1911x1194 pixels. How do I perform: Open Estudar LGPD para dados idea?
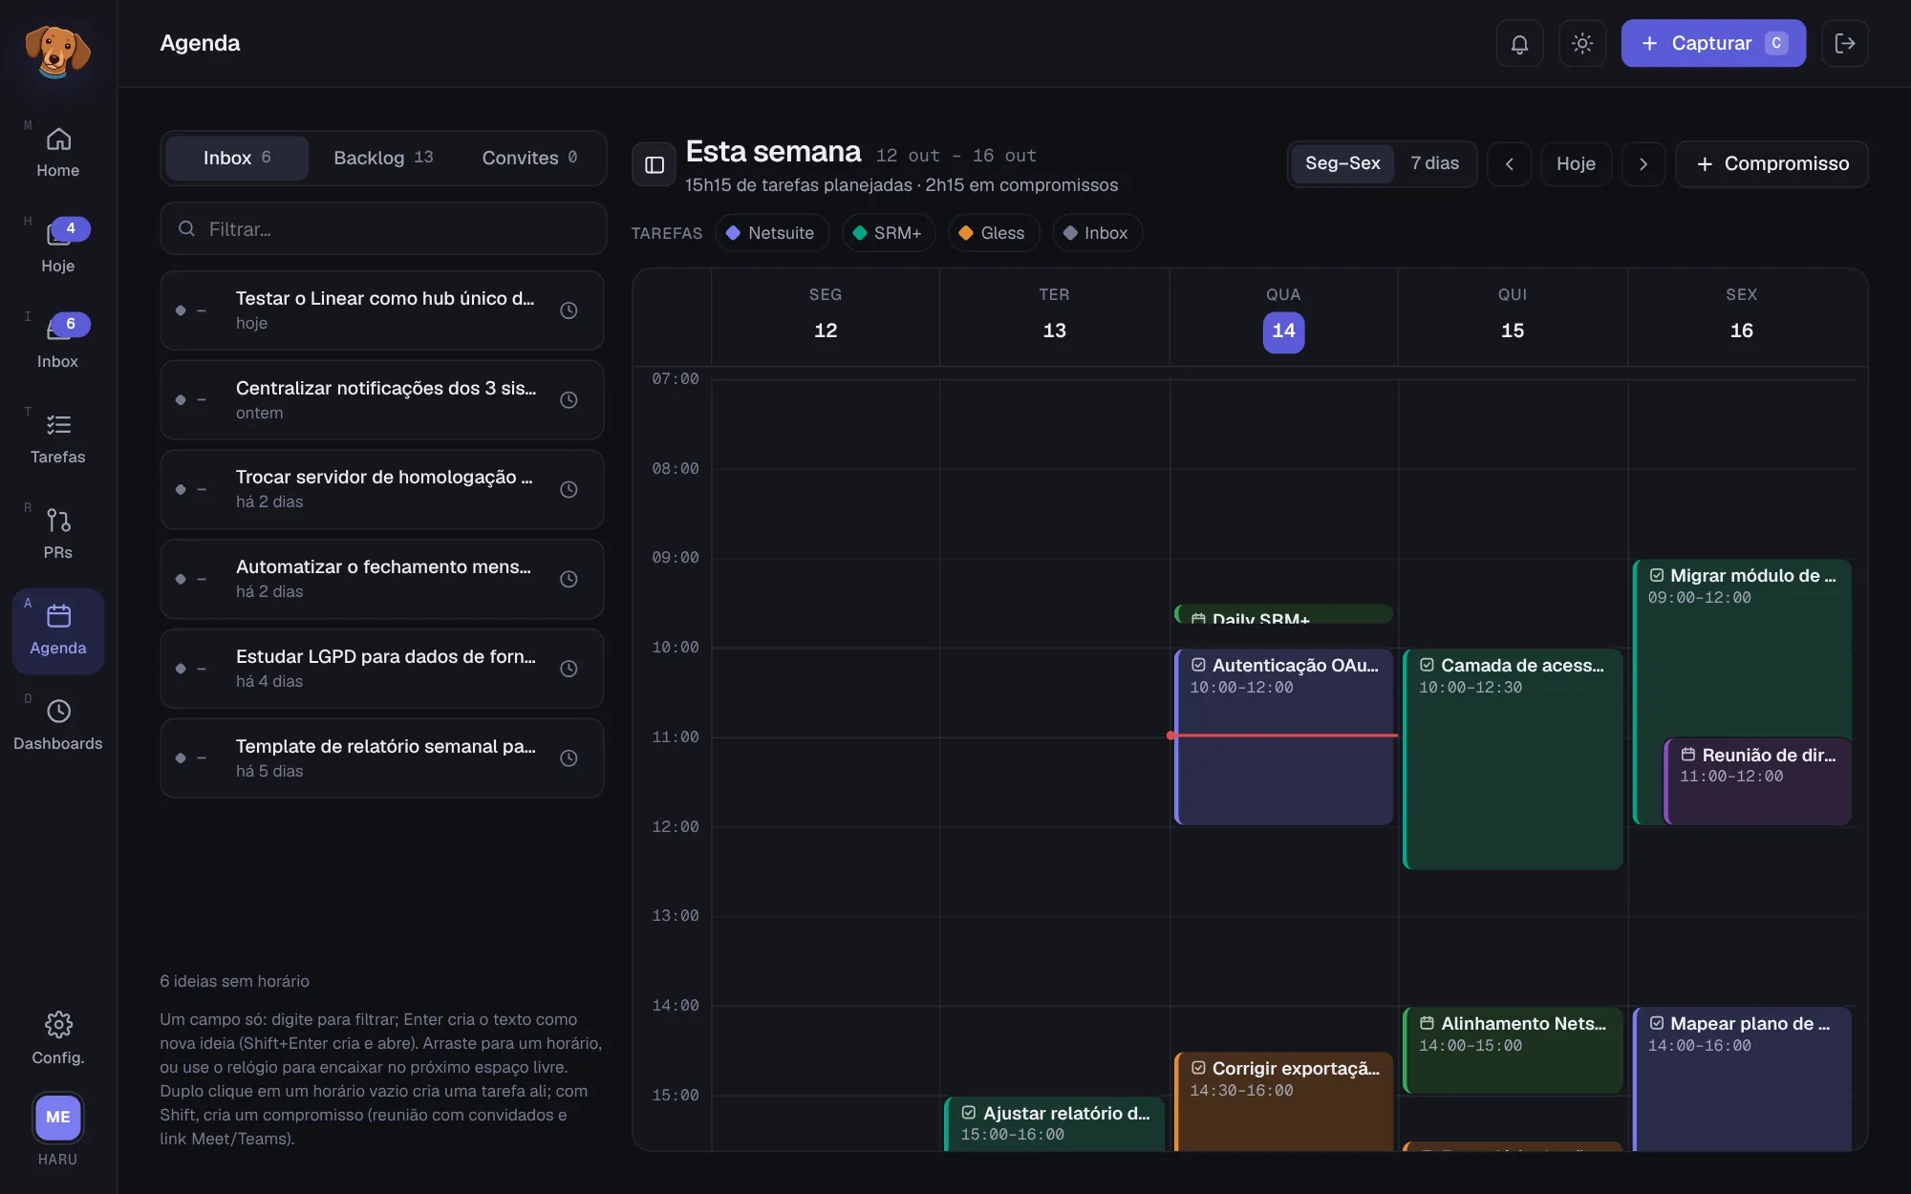point(382,669)
